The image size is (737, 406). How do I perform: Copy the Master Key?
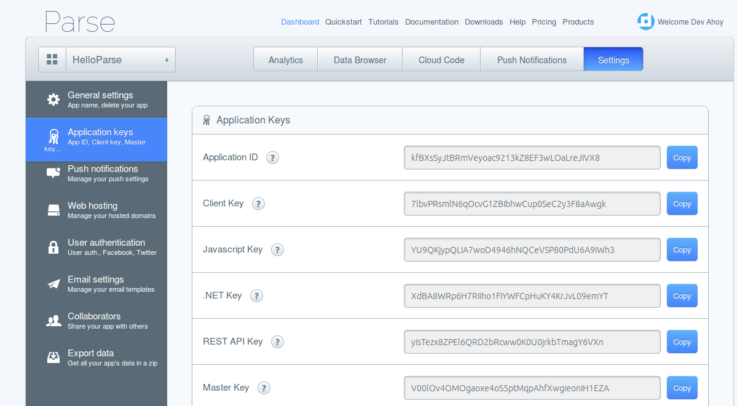click(682, 388)
